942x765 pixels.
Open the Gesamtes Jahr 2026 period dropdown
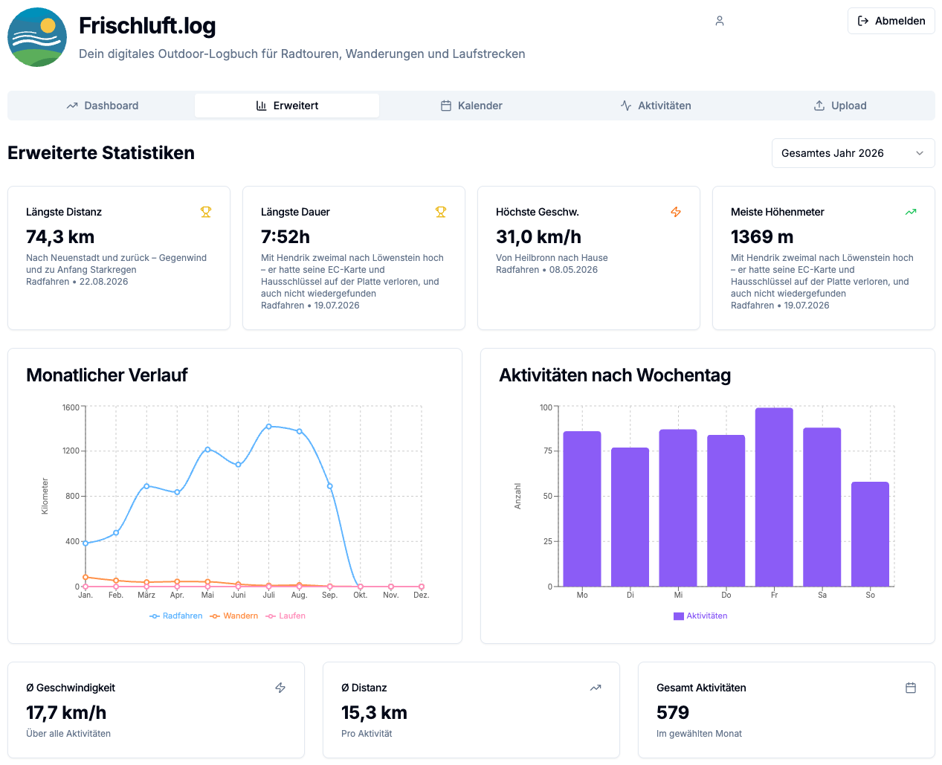point(853,153)
